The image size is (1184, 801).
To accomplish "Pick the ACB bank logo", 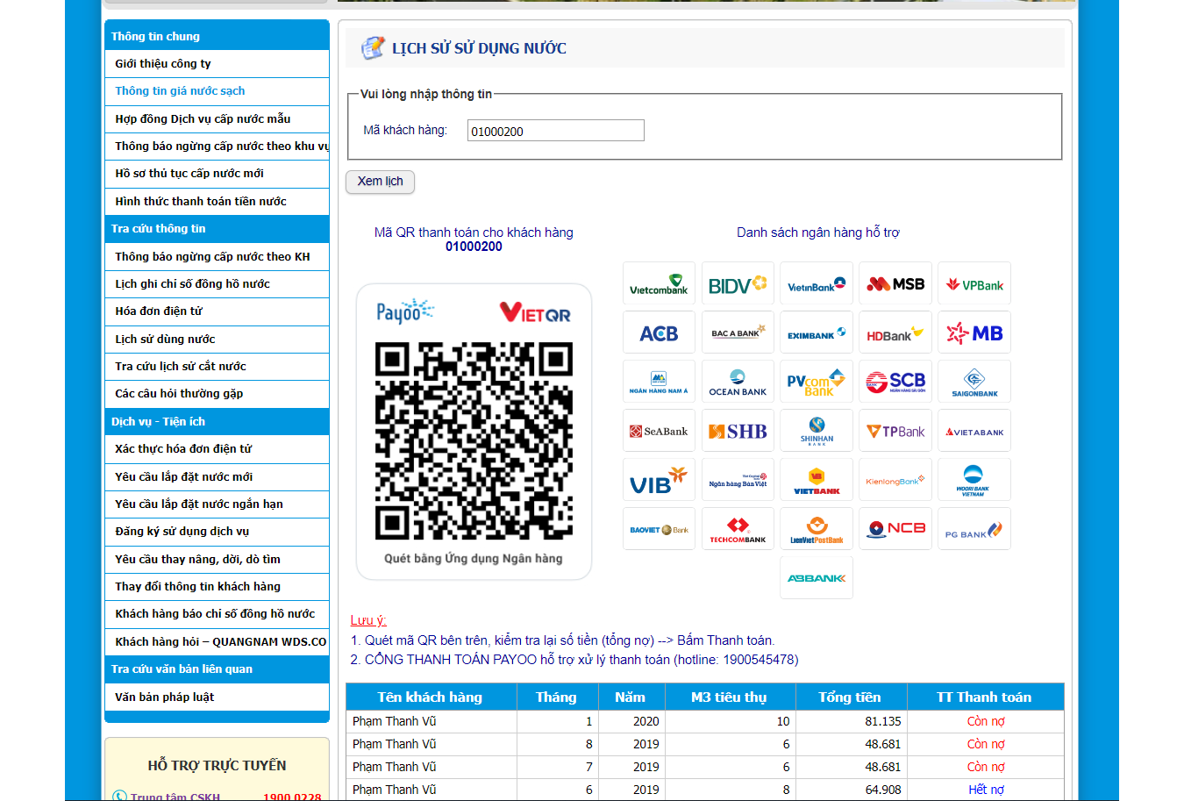I will (659, 333).
